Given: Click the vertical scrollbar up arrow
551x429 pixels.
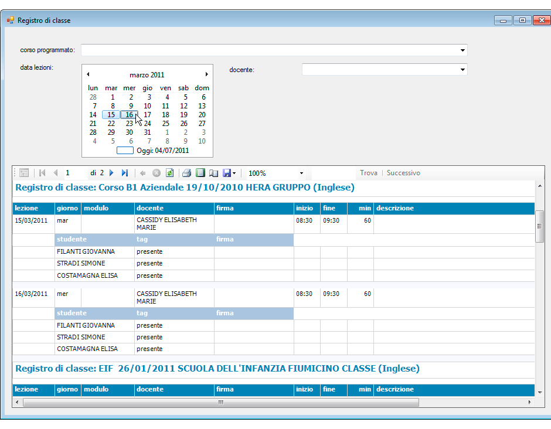Looking at the screenshot, I should (539, 186).
